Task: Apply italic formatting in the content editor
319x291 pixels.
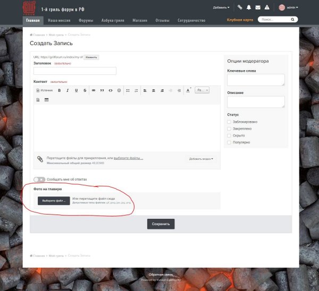Action: pyautogui.click(x=68, y=90)
